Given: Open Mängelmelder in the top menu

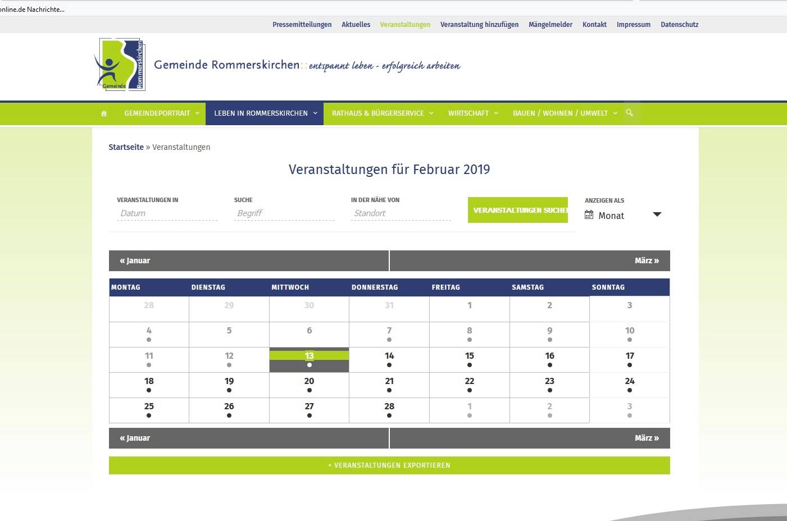Looking at the screenshot, I should pos(551,25).
